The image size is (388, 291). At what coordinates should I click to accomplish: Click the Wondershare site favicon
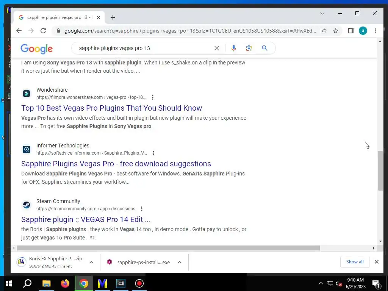click(27, 94)
